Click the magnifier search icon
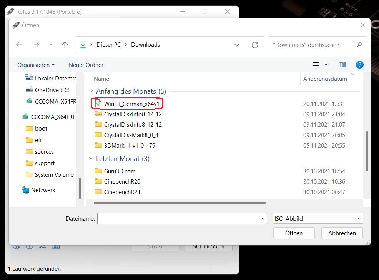The height and width of the screenshot is (280, 379). [x=359, y=45]
